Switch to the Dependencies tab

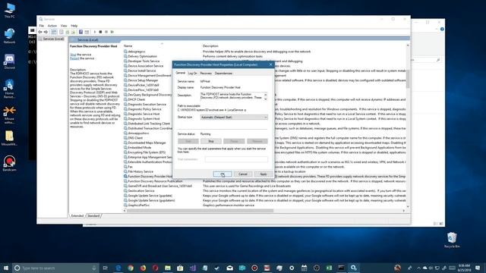coord(223,74)
